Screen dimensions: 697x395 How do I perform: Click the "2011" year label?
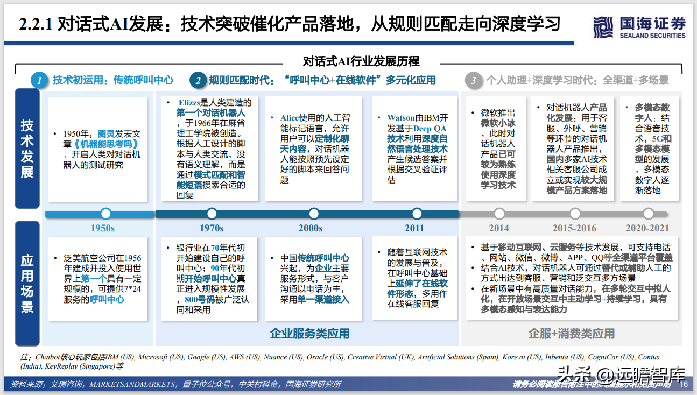(414, 228)
